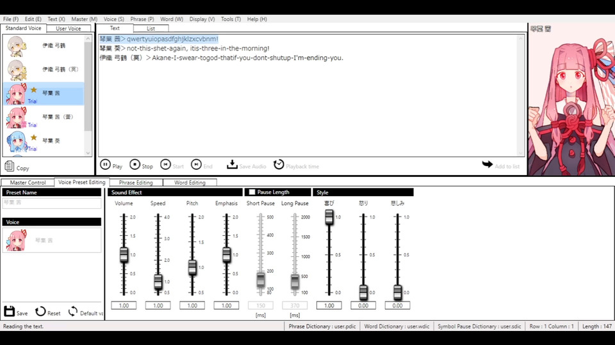Click the Reset preset icon
This screenshot has width=615, height=345.
point(40,311)
